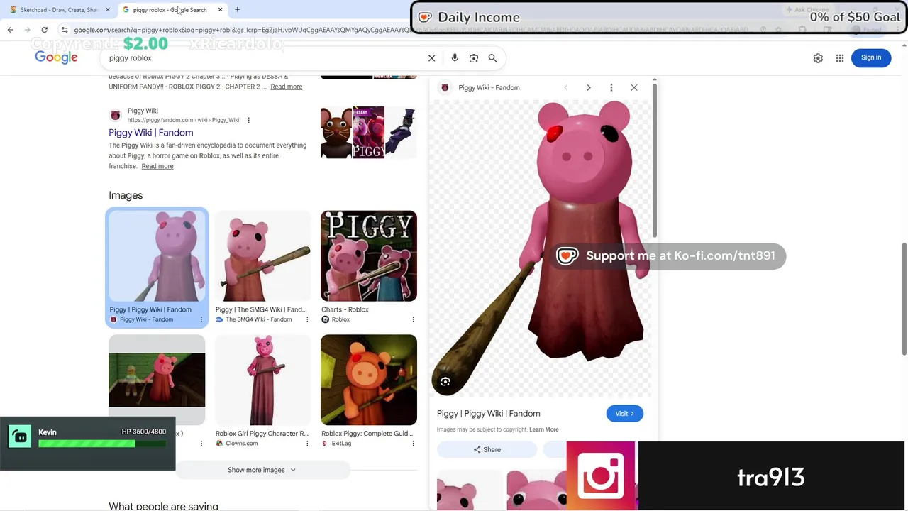Click Read more under Roblox Piggy 2 snippet
The width and height of the screenshot is (908, 511).
(287, 87)
